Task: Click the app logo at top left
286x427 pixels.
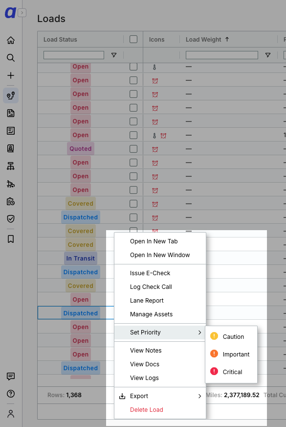Action: [x=10, y=13]
